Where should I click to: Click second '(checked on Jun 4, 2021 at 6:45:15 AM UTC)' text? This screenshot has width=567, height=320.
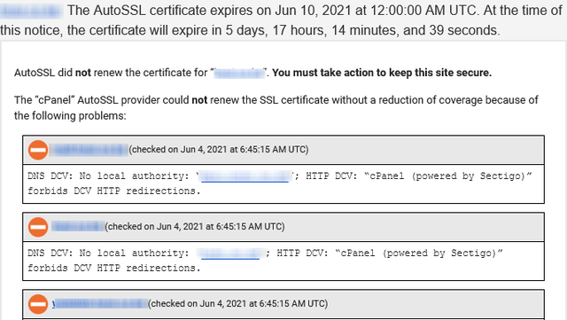[195, 227]
